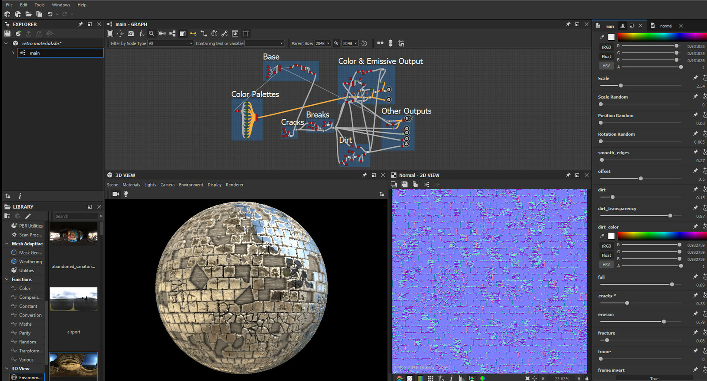Toggle the frame invert True button

pos(654,378)
